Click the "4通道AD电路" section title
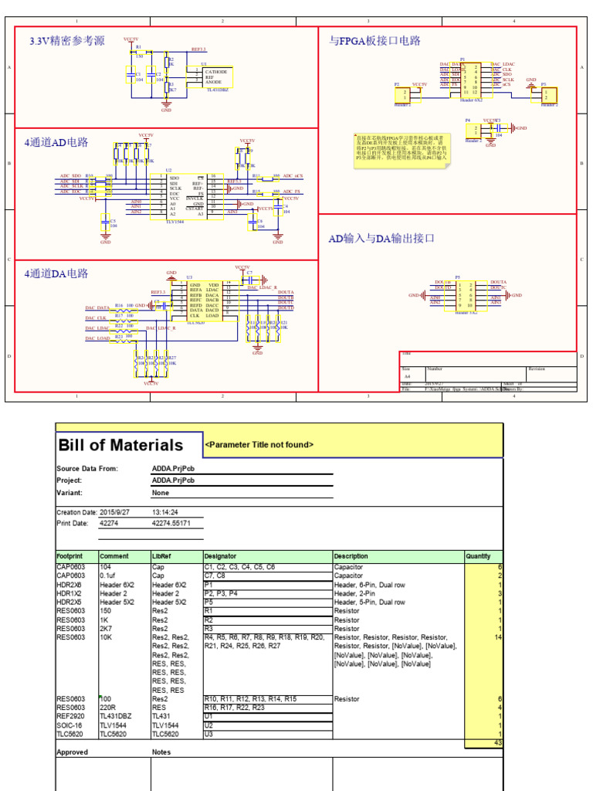The height and width of the screenshot is (791, 593). [56, 142]
